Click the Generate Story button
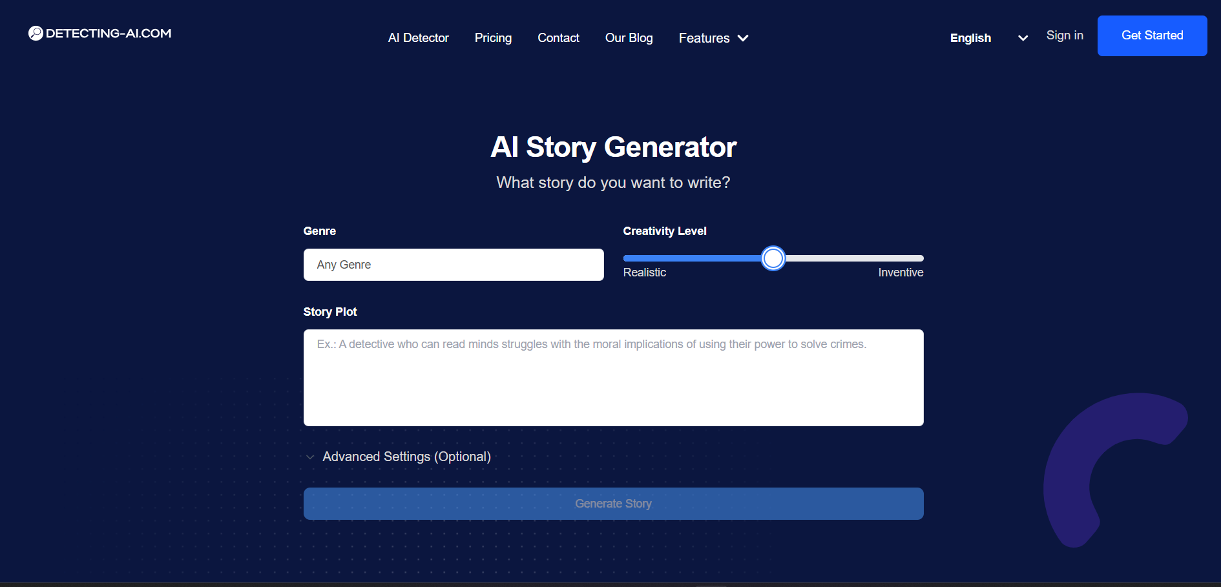Image resolution: width=1221 pixels, height=587 pixels. [x=613, y=504]
